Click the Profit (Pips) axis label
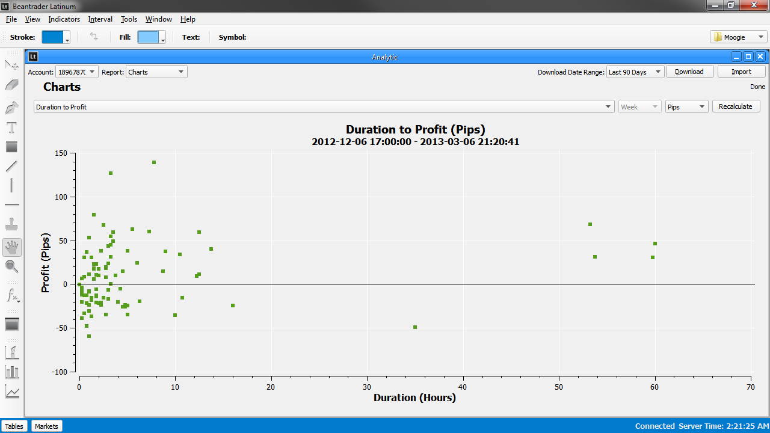770x433 pixels. (x=45, y=263)
